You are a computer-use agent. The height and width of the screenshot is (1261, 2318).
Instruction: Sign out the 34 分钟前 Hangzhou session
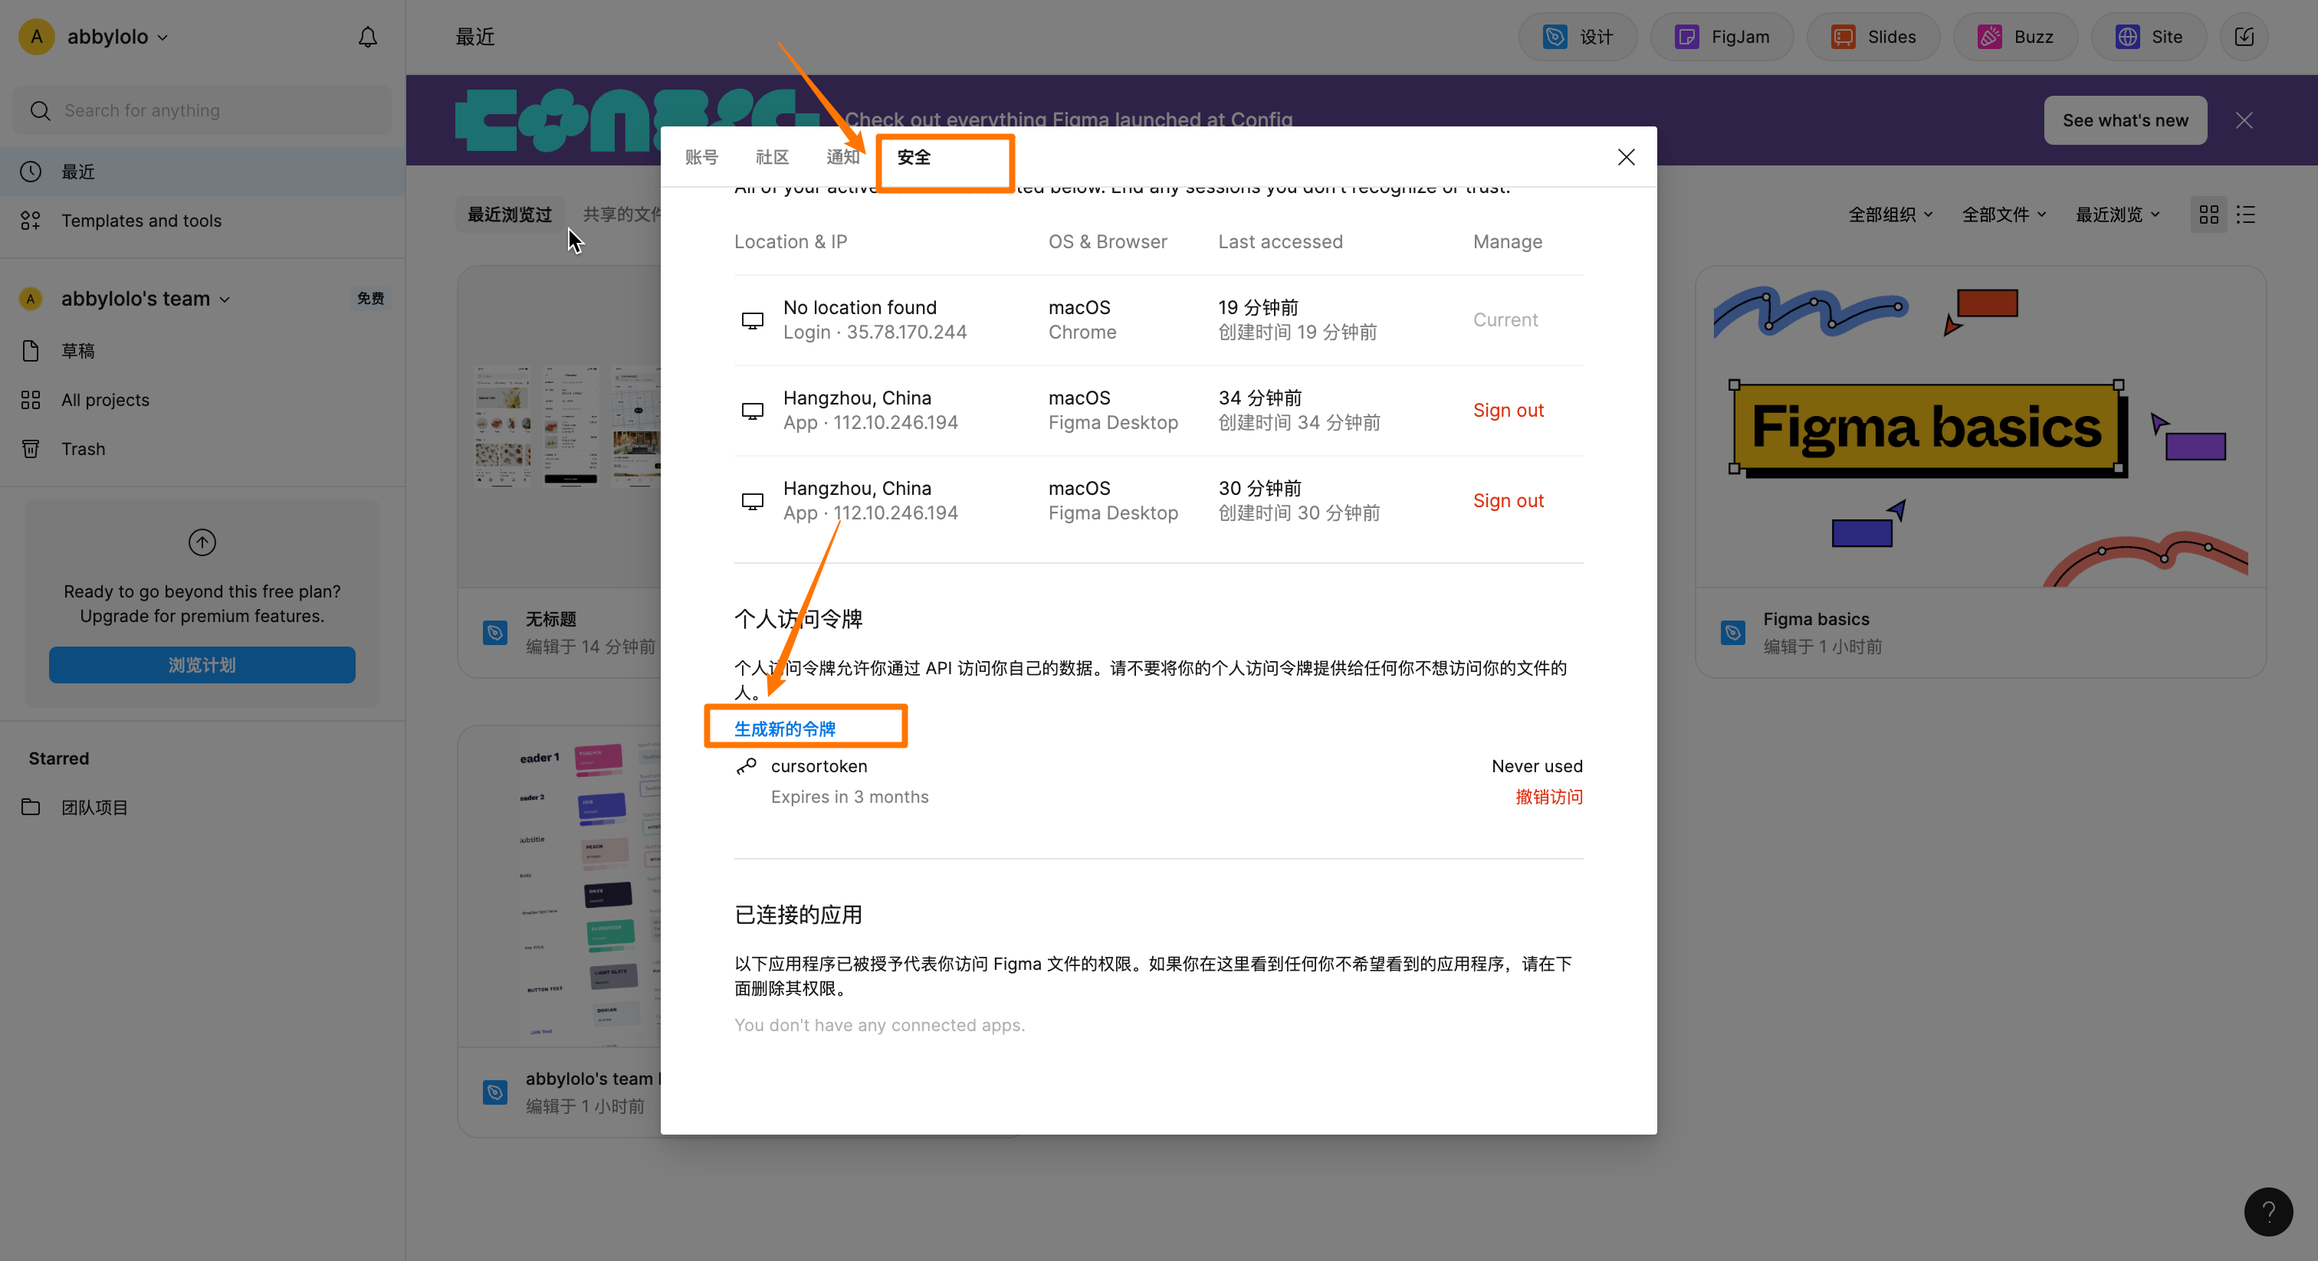1508,410
